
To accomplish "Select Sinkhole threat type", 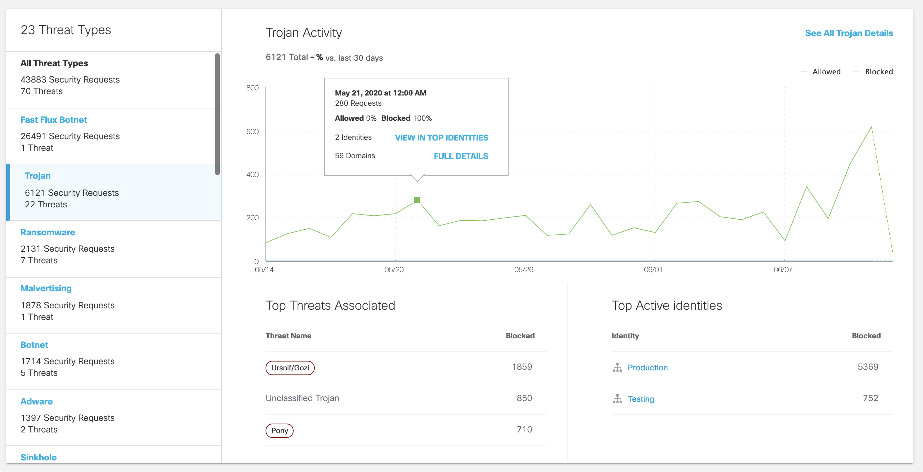I will [38, 457].
